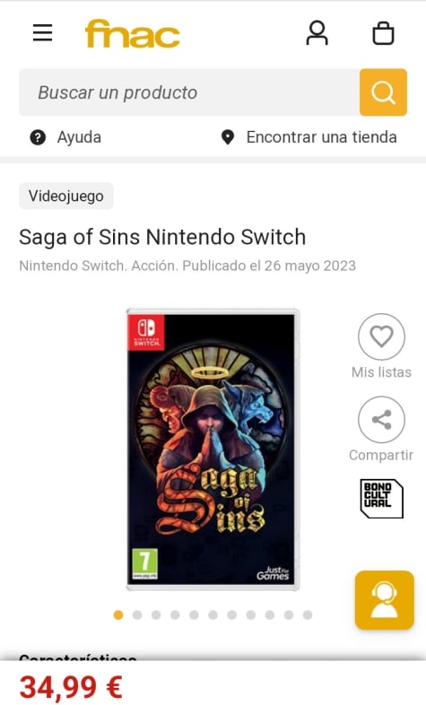
Task: Open customer support chat headset button
Action: coord(385,600)
